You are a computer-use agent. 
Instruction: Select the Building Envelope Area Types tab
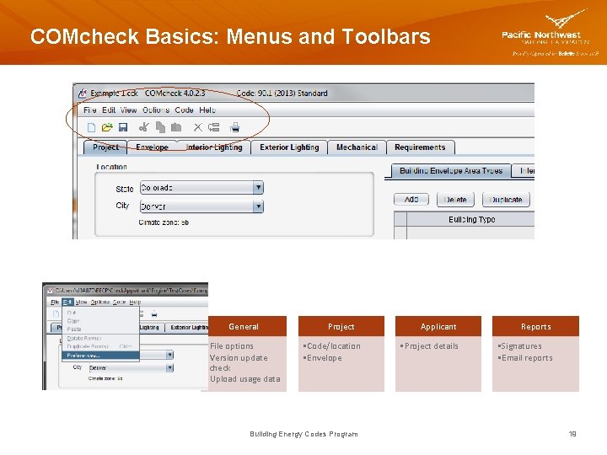tap(451, 170)
